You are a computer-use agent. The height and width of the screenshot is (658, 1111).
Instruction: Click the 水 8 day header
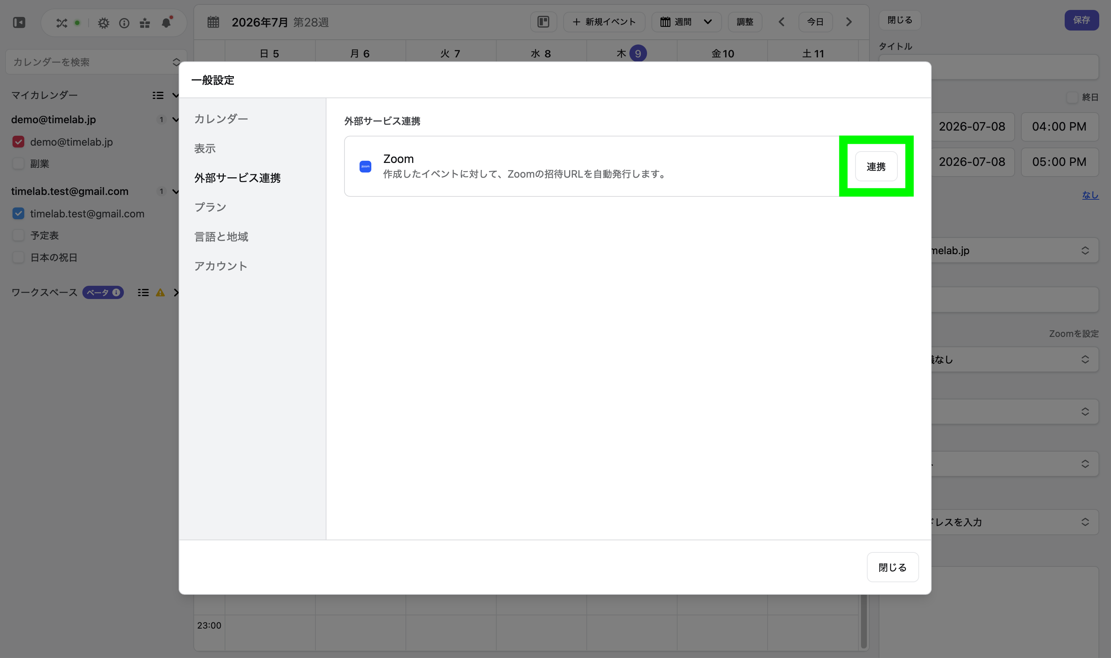(541, 54)
